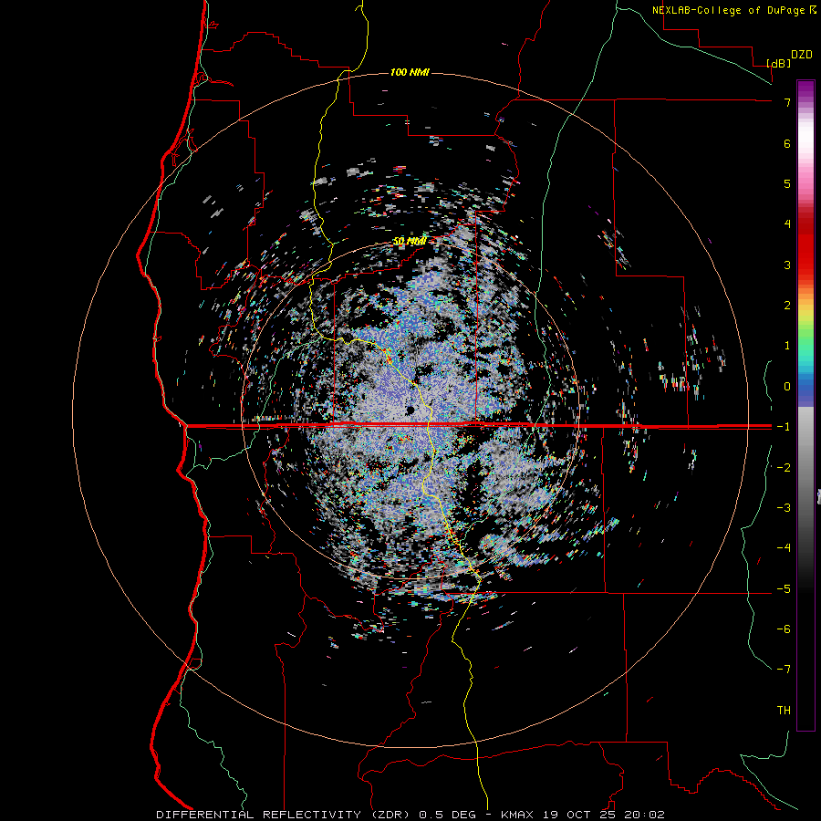
Task: Click the KMAX radar site identifier
Action: (x=517, y=815)
